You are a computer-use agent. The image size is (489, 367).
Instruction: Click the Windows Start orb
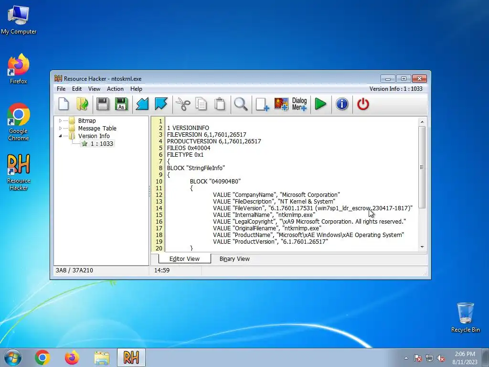pyautogui.click(x=13, y=357)
